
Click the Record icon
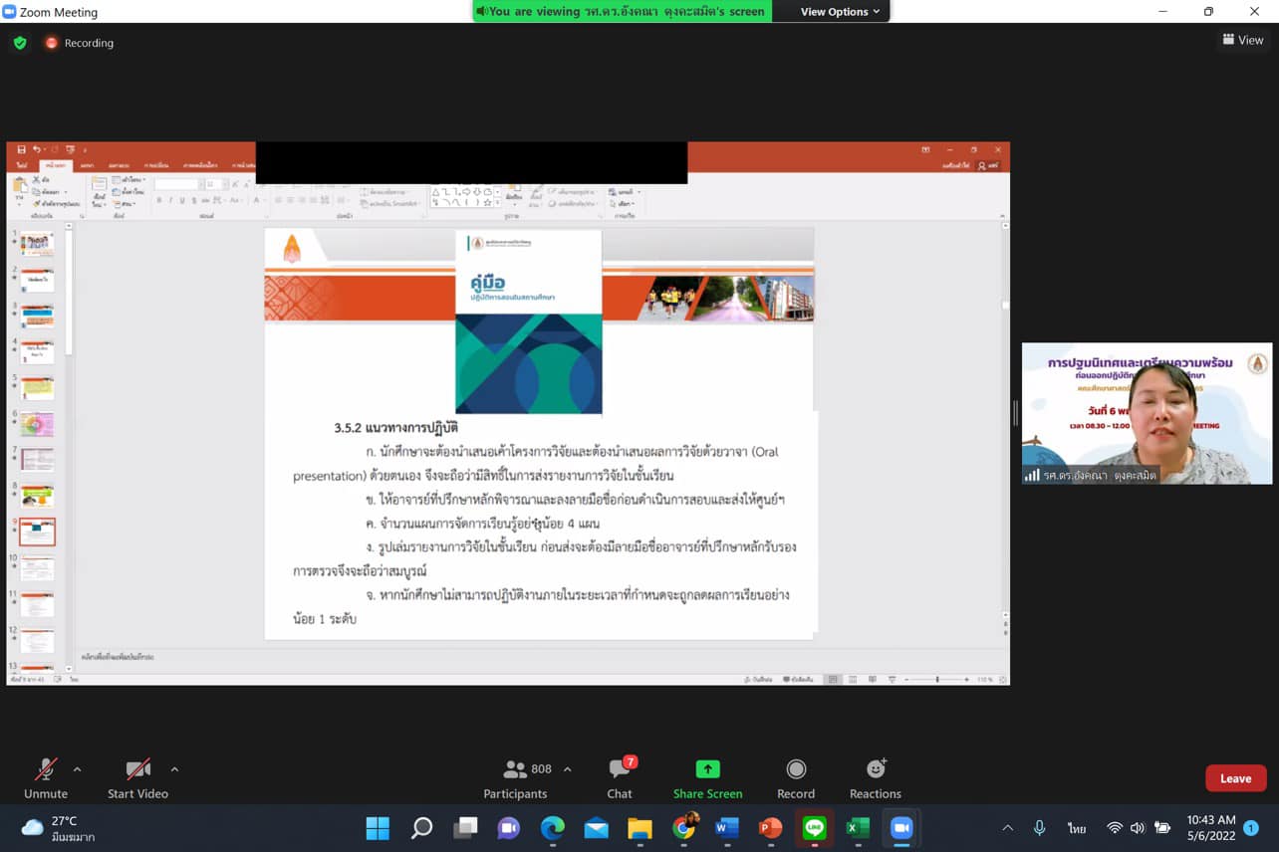[796, 769]
